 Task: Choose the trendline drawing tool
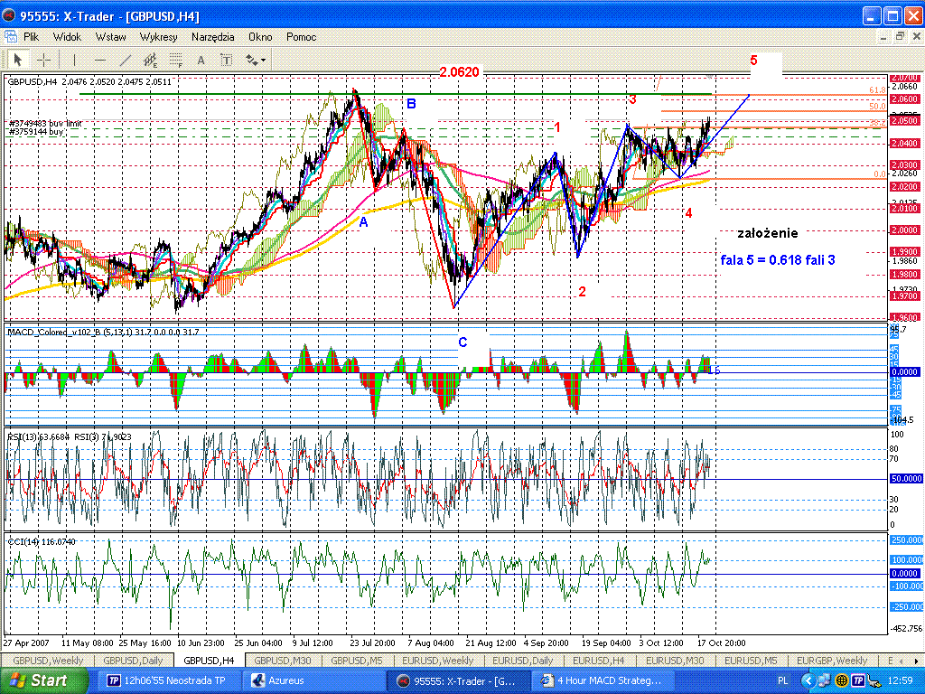(x=125, y=60)
